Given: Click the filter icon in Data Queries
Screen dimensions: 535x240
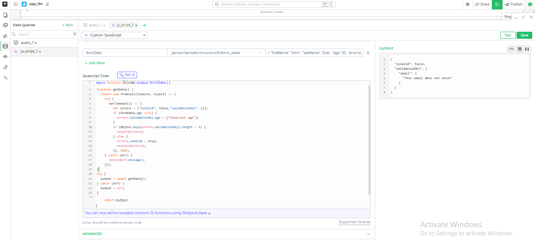Looking at the screenshot, I should point(75,34).
